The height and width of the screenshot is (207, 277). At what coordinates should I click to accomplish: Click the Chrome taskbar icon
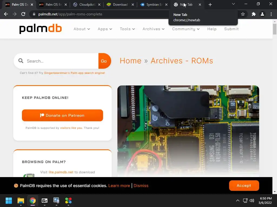pyautogui.click(x=33, y=201)
